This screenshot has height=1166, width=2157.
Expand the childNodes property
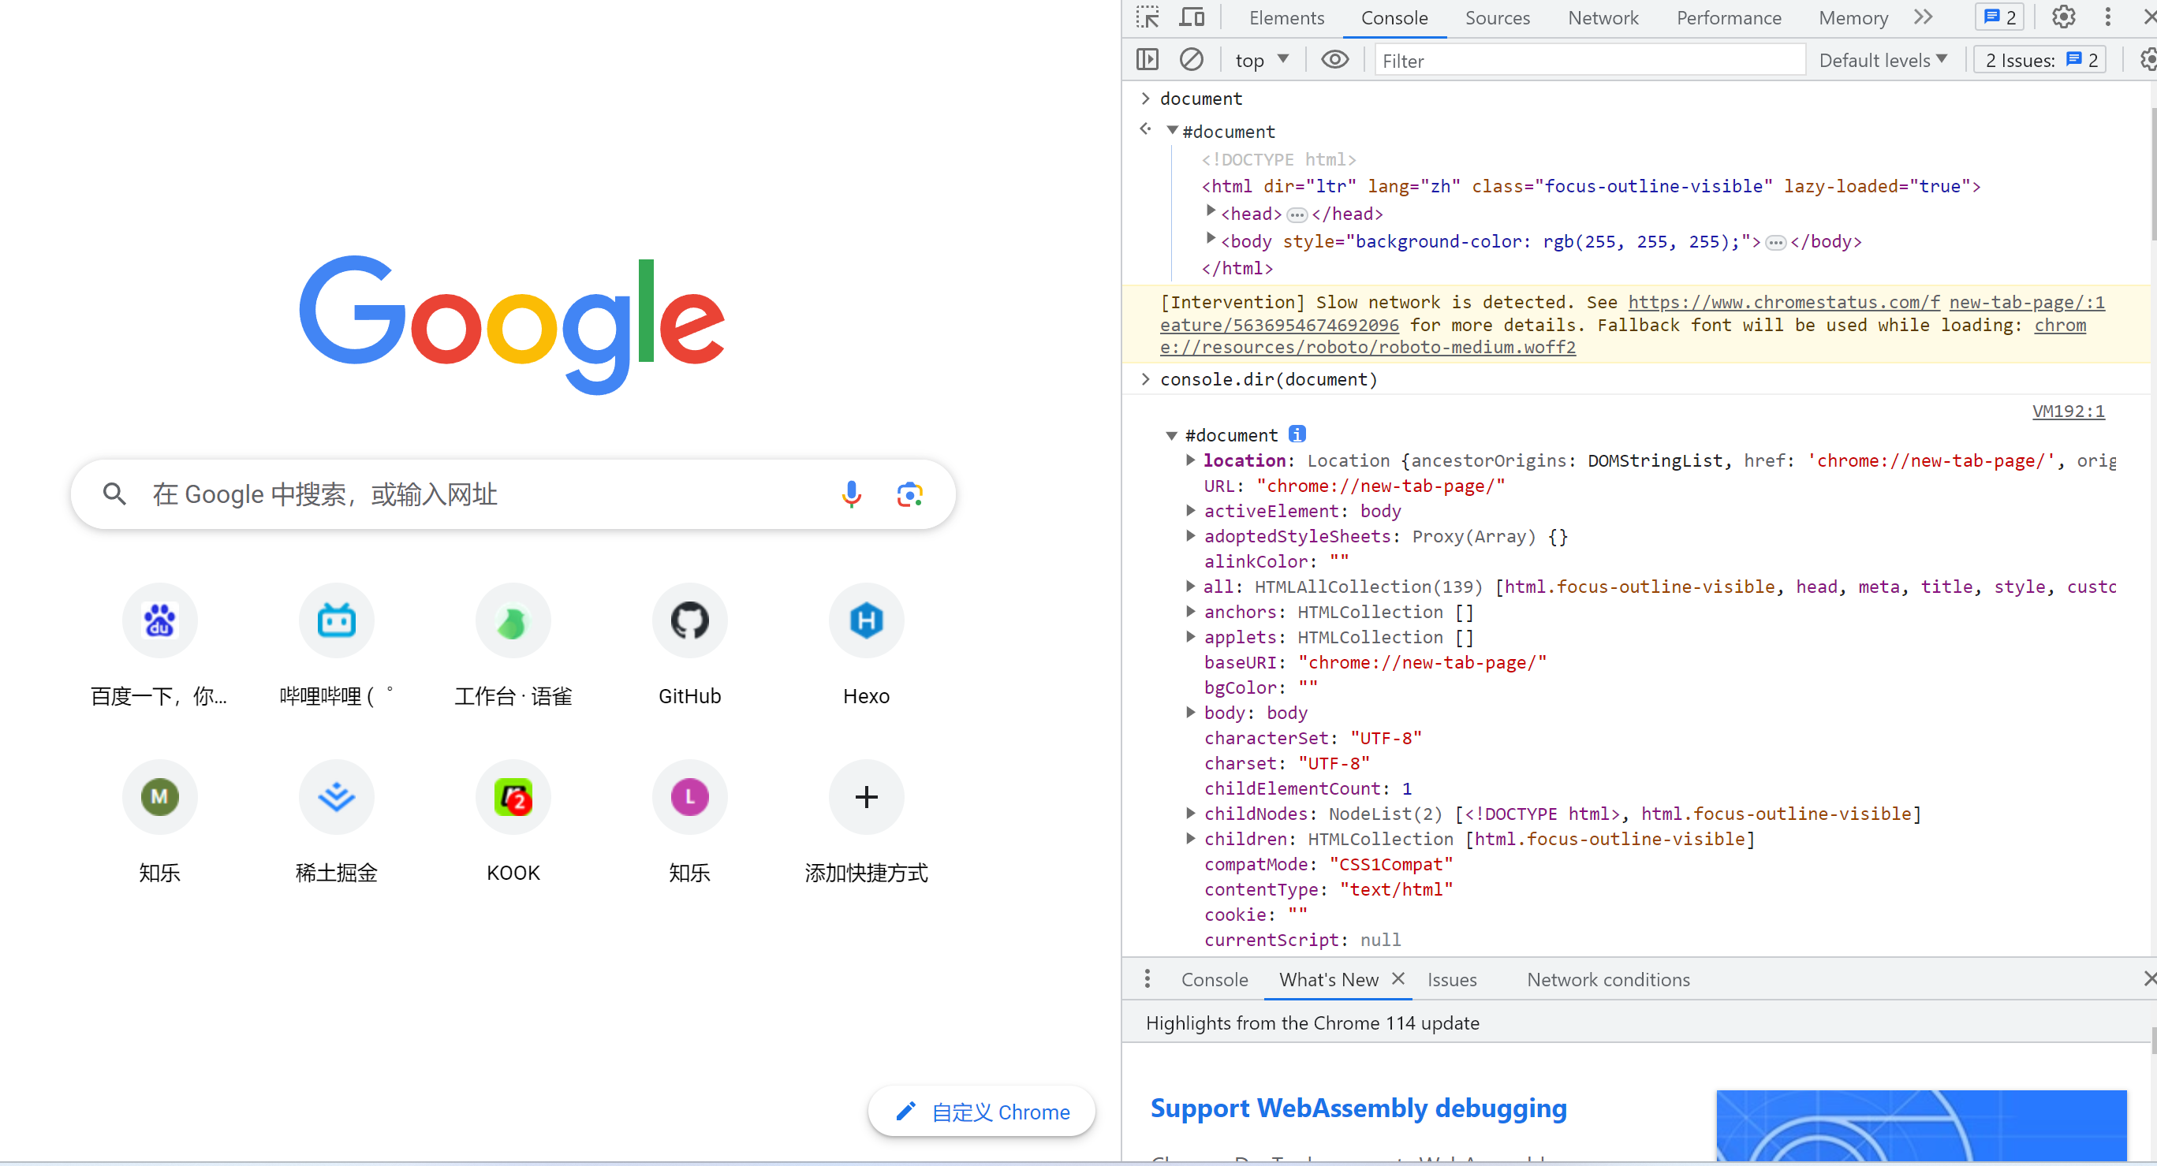pos(1190,813)
